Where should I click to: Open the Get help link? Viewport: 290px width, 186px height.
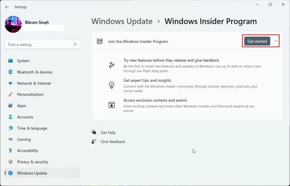[x=108, y=133]
